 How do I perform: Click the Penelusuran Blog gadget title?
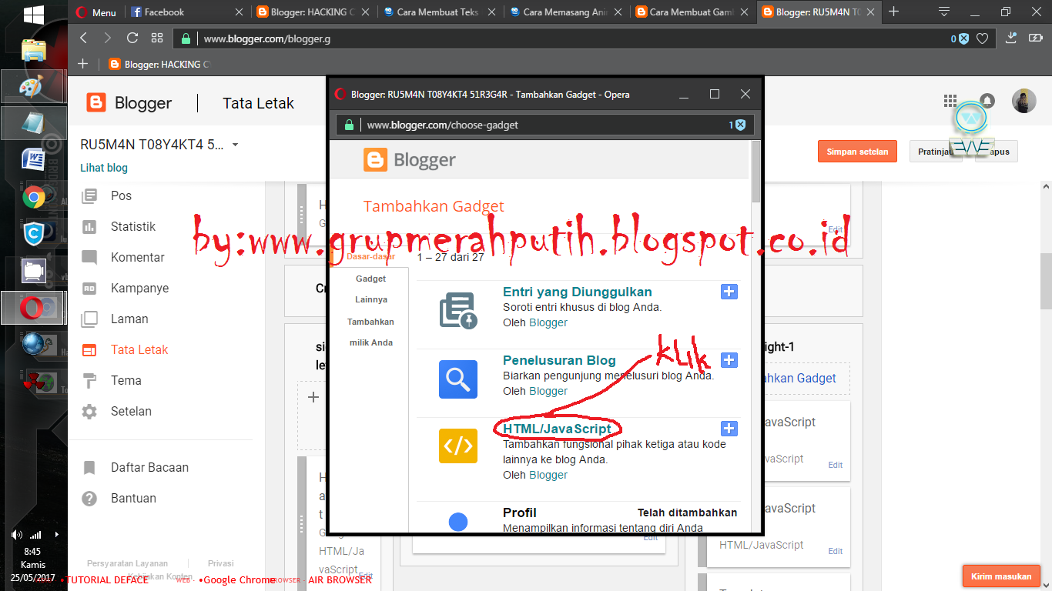point(559,360)
